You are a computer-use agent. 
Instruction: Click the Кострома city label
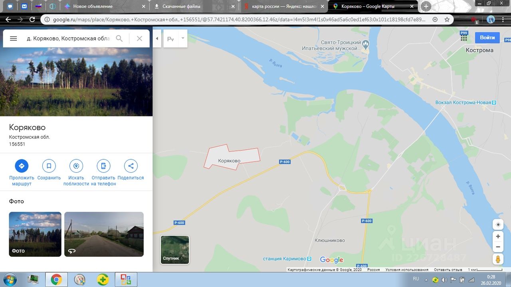pyautogui.click(x=479, y=50)
